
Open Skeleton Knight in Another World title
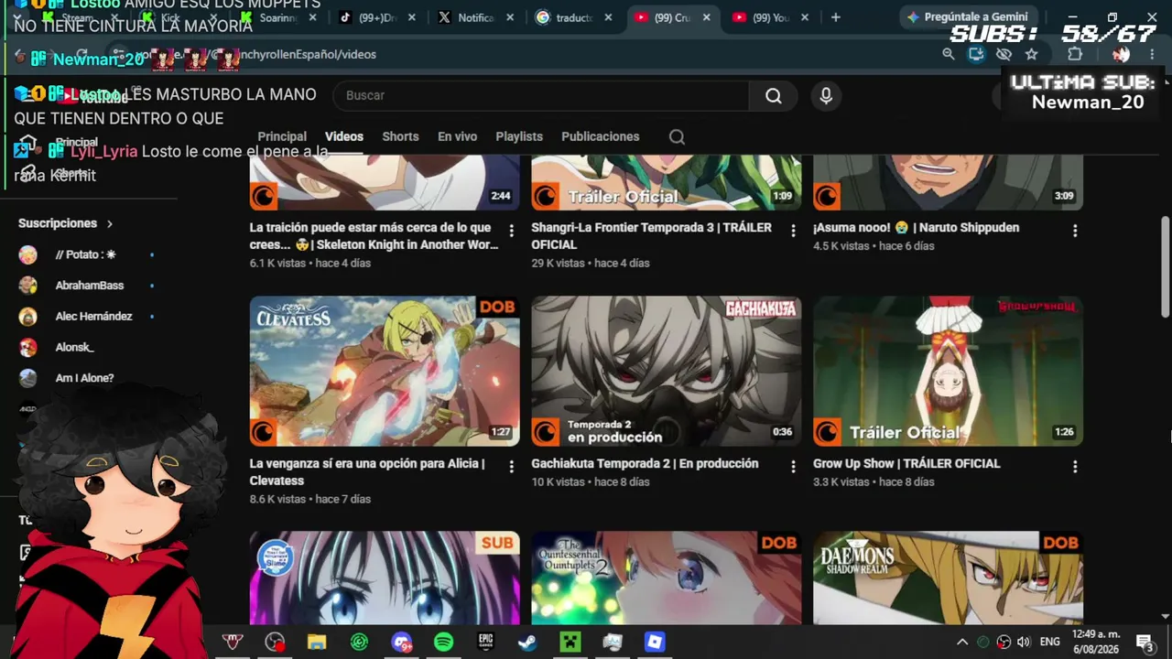click(374, 236)
